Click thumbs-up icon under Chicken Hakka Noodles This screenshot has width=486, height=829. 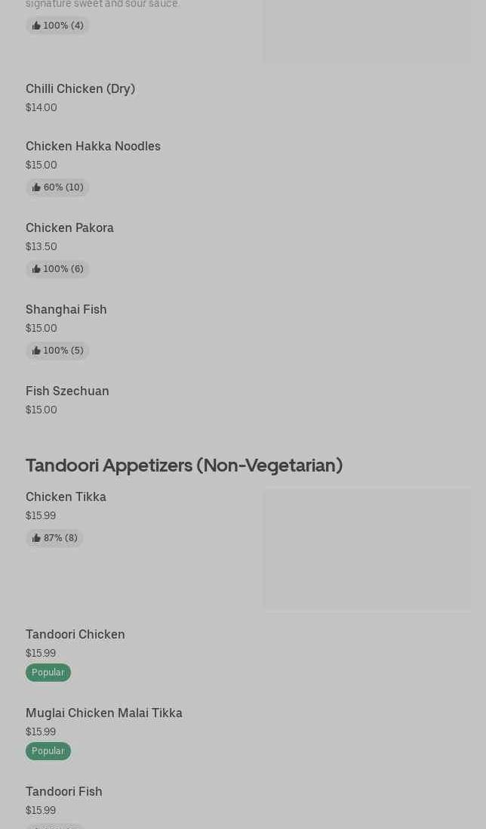pos(36,187)
